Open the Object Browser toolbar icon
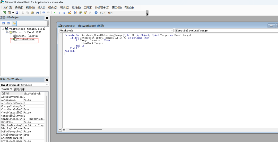 coord(85,13)
